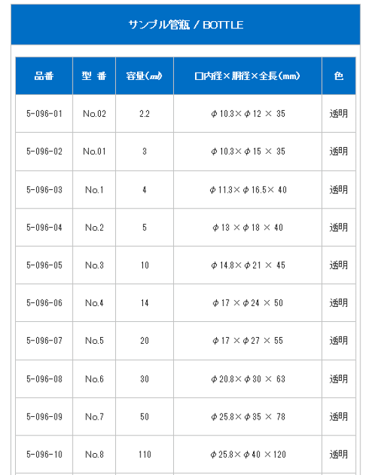Select product number 5-096-05
369x475 pixels.
44,265
